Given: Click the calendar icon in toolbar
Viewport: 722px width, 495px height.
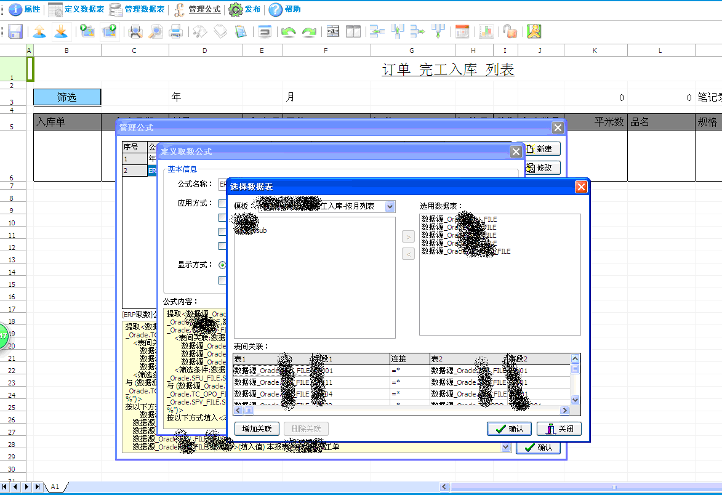Looking at the screenshot, I should 462,31.
